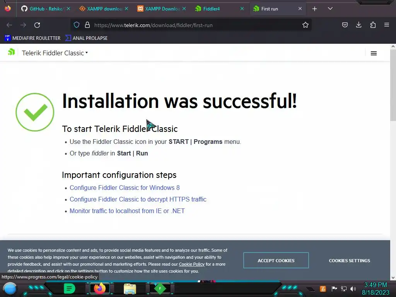Open COOKIES SETTINGS

[x=350, y=261]
